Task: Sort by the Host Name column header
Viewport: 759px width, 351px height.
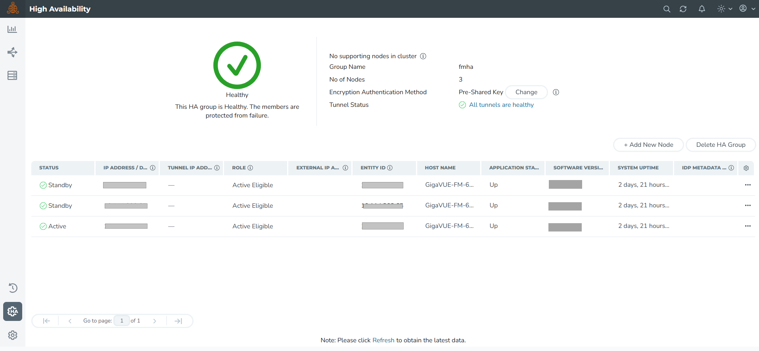Action: click(440, 168)
